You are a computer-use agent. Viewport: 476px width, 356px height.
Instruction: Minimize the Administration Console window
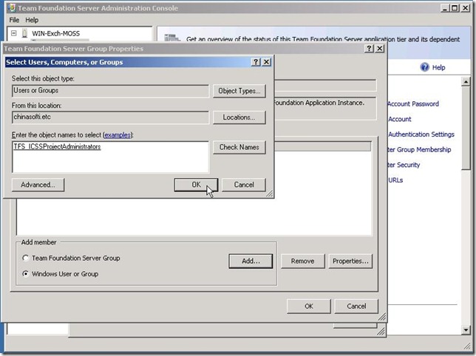pos(445,8)
